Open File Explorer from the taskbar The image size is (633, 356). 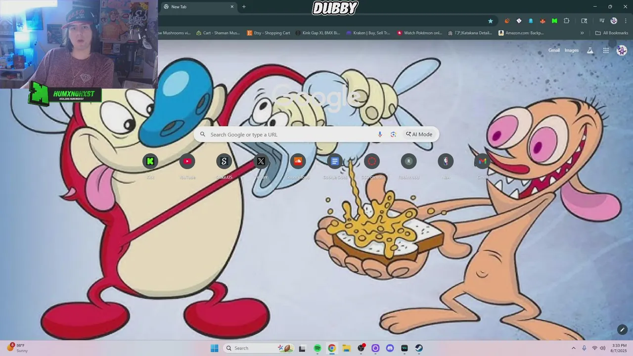346,348
